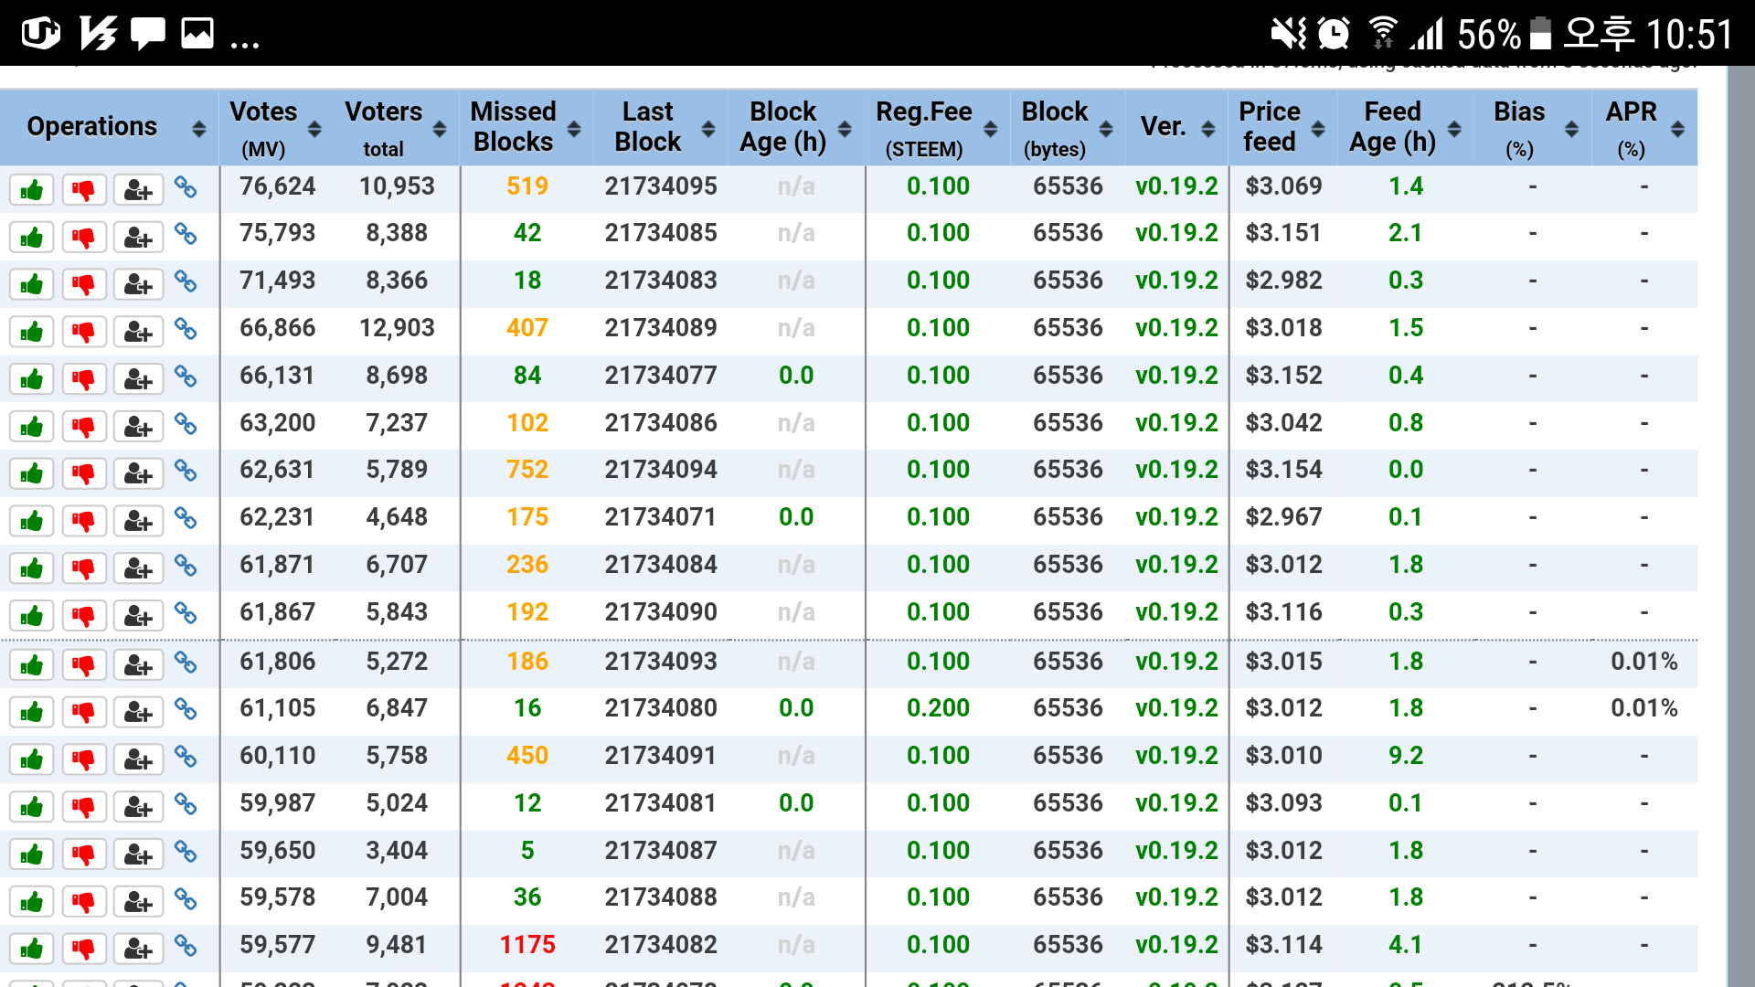Image resolution: width=1755 pixels, height=987 pixels.
Task: Click version v0.19.2 in first row
Action: click(x=1176, y=186)
